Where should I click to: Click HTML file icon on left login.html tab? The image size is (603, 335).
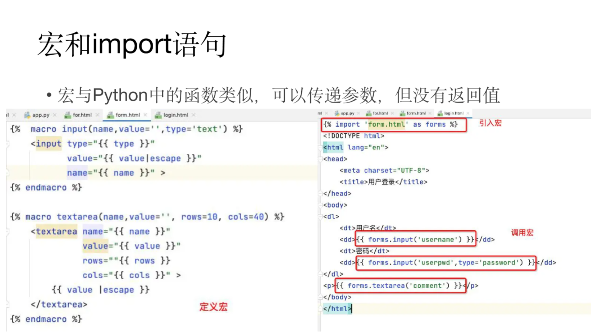point(158,115)
